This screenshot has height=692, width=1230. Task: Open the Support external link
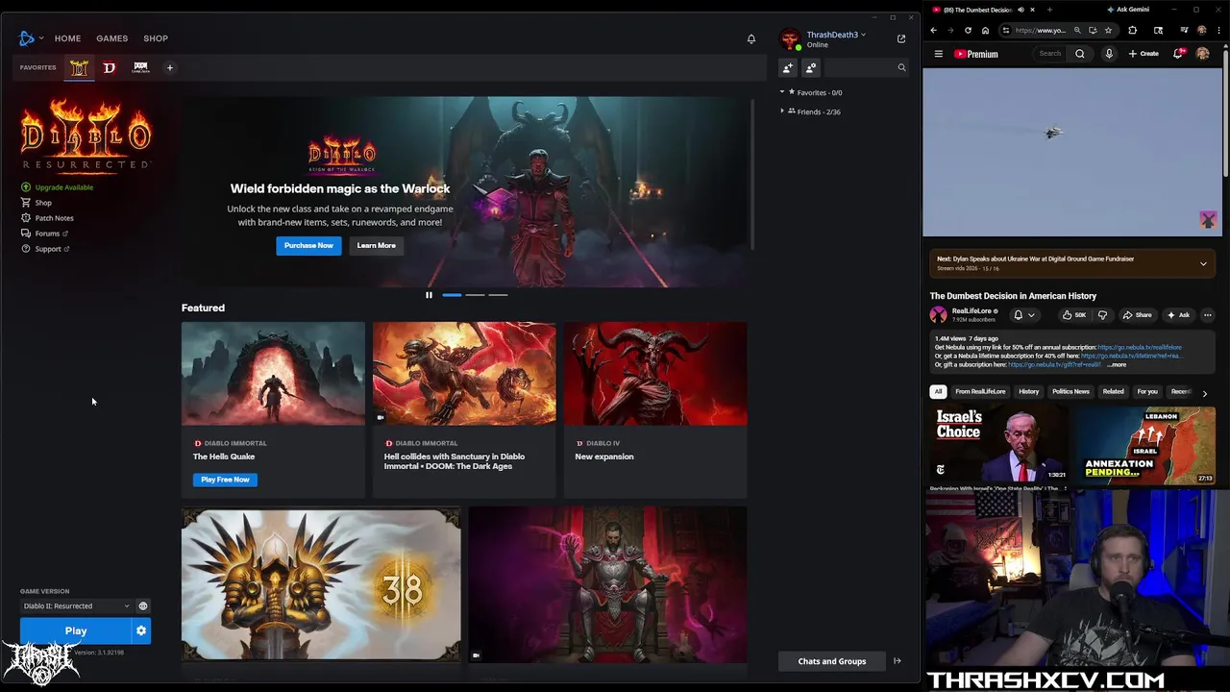pyautogui.click(x=45, y=249)
